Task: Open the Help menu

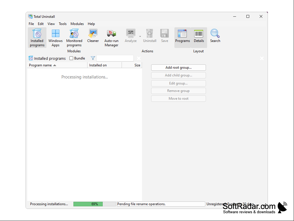Action: (x=91, y=24)
